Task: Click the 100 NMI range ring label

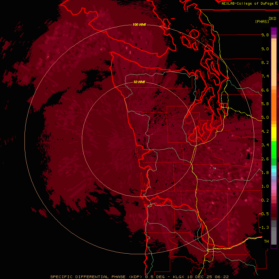Action: click(x=139, y=24)
